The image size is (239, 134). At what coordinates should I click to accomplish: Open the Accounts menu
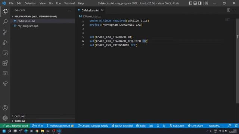pyautogui.click(x=5, y=108)
